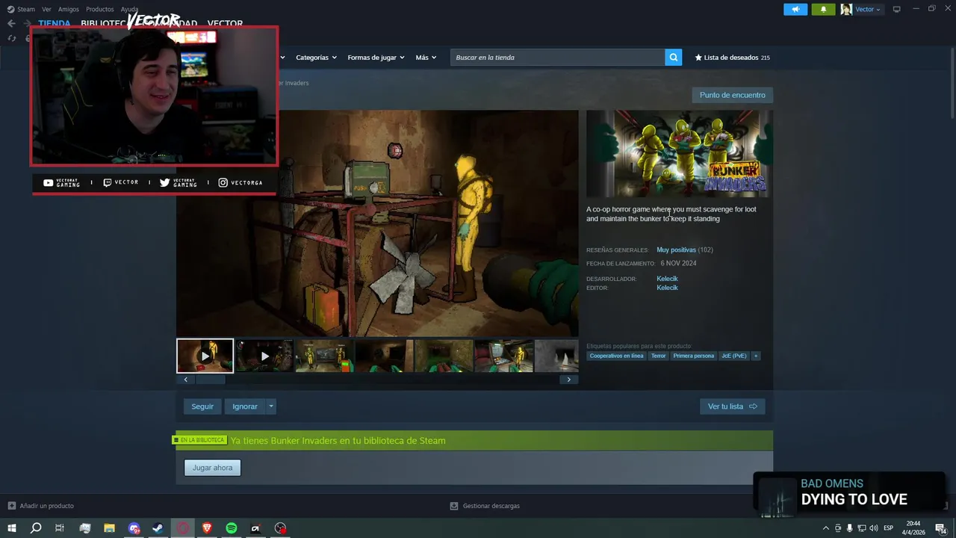Screen dimensions: 956x538
Task: Click the taskbar clock showing 20:44
Action: [x=913, y=528]
